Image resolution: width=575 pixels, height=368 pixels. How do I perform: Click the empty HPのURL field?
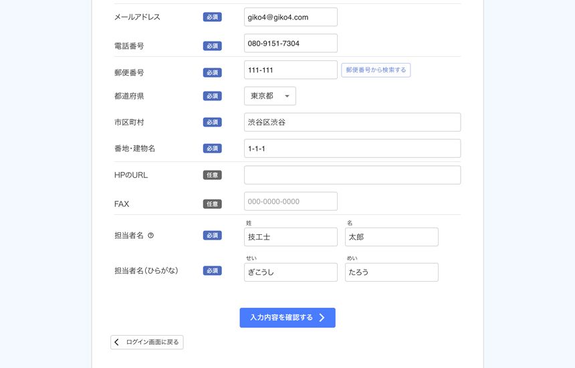352,175
